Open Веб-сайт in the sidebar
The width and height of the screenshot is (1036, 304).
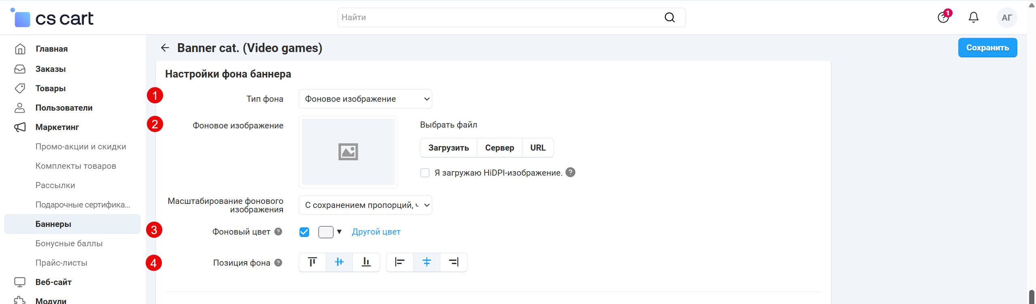[53, 282]
